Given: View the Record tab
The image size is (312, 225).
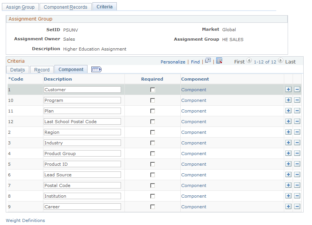Looking at the screenshot, I should [42, 70].
